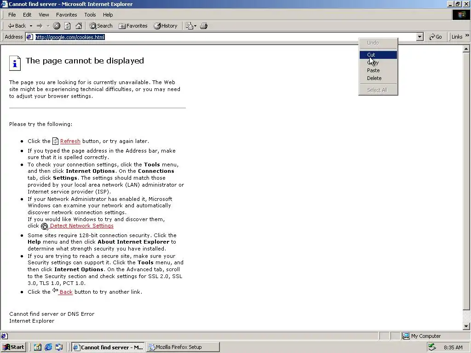
Task: Open the Tools menu
Action: coord(90,15)
